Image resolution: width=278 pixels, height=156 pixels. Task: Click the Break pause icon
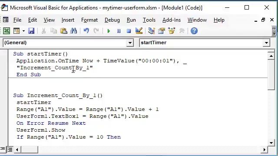click(x=119, y=31)
